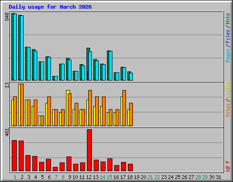Click the 461 y-axis label for KB
The height and width of the screenshot is (182, 233).
[x=7, y=132]
